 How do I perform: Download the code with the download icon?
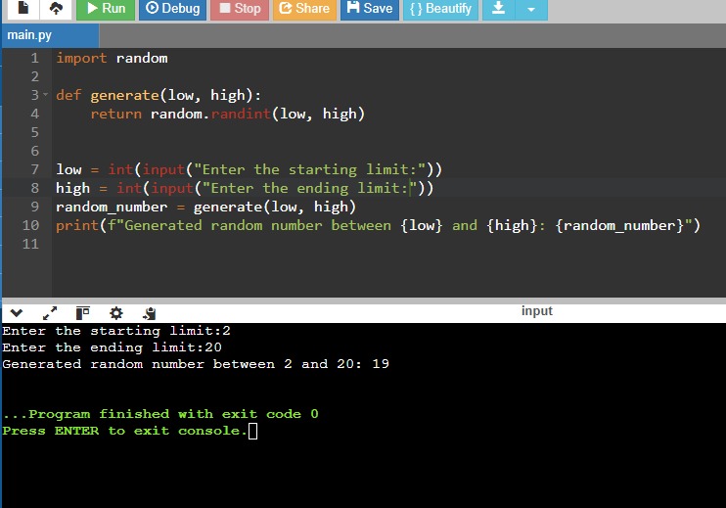coord(498,9)
